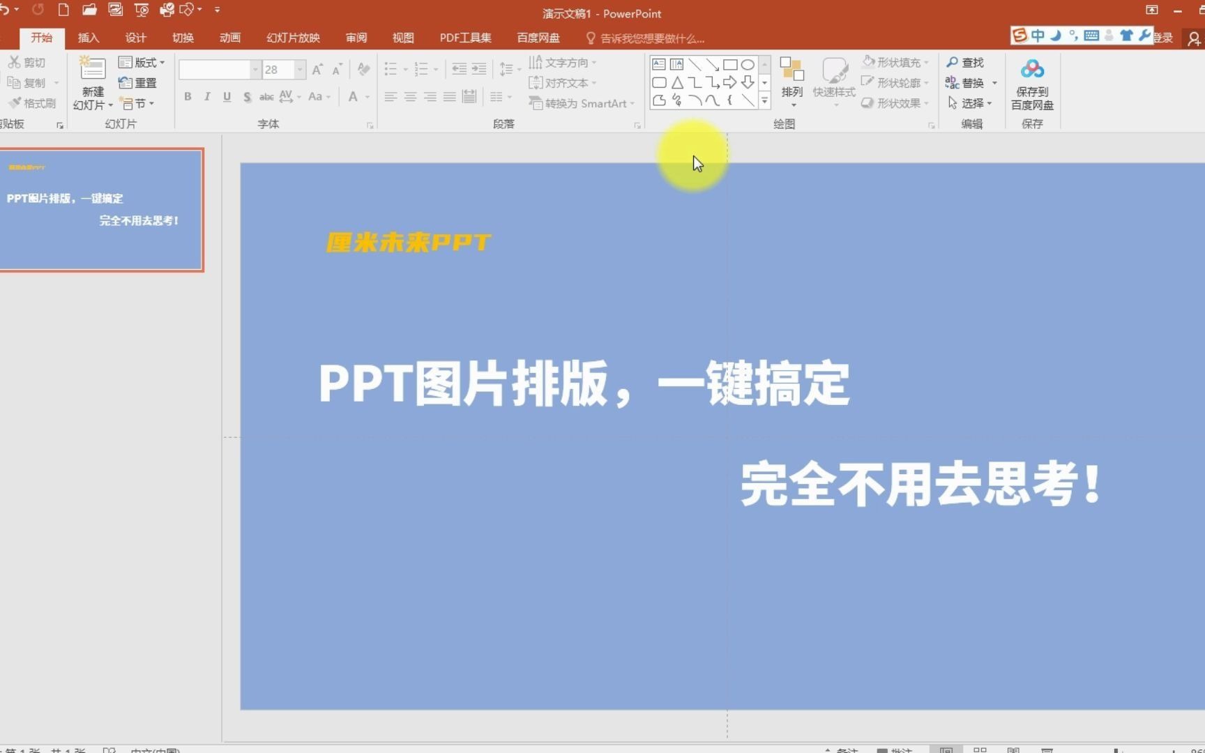Add a new slide with 新建幻灯片 icon
This screenshot has height=753, width=1205.
tap(92, 68)
